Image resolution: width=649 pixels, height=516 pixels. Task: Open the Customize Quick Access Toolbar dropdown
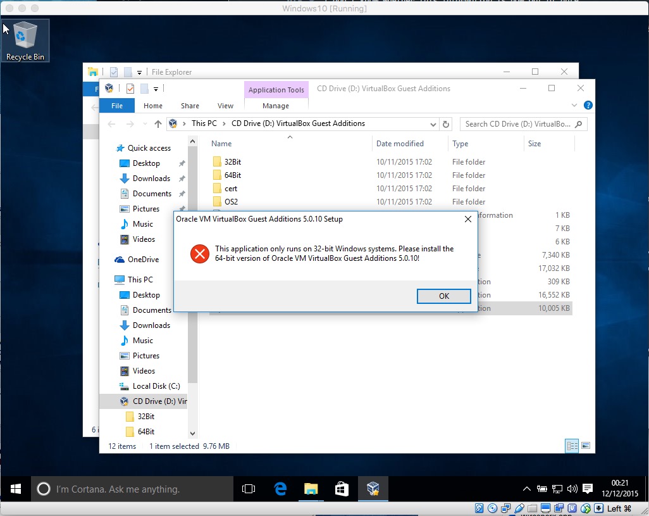pos(156,89)
